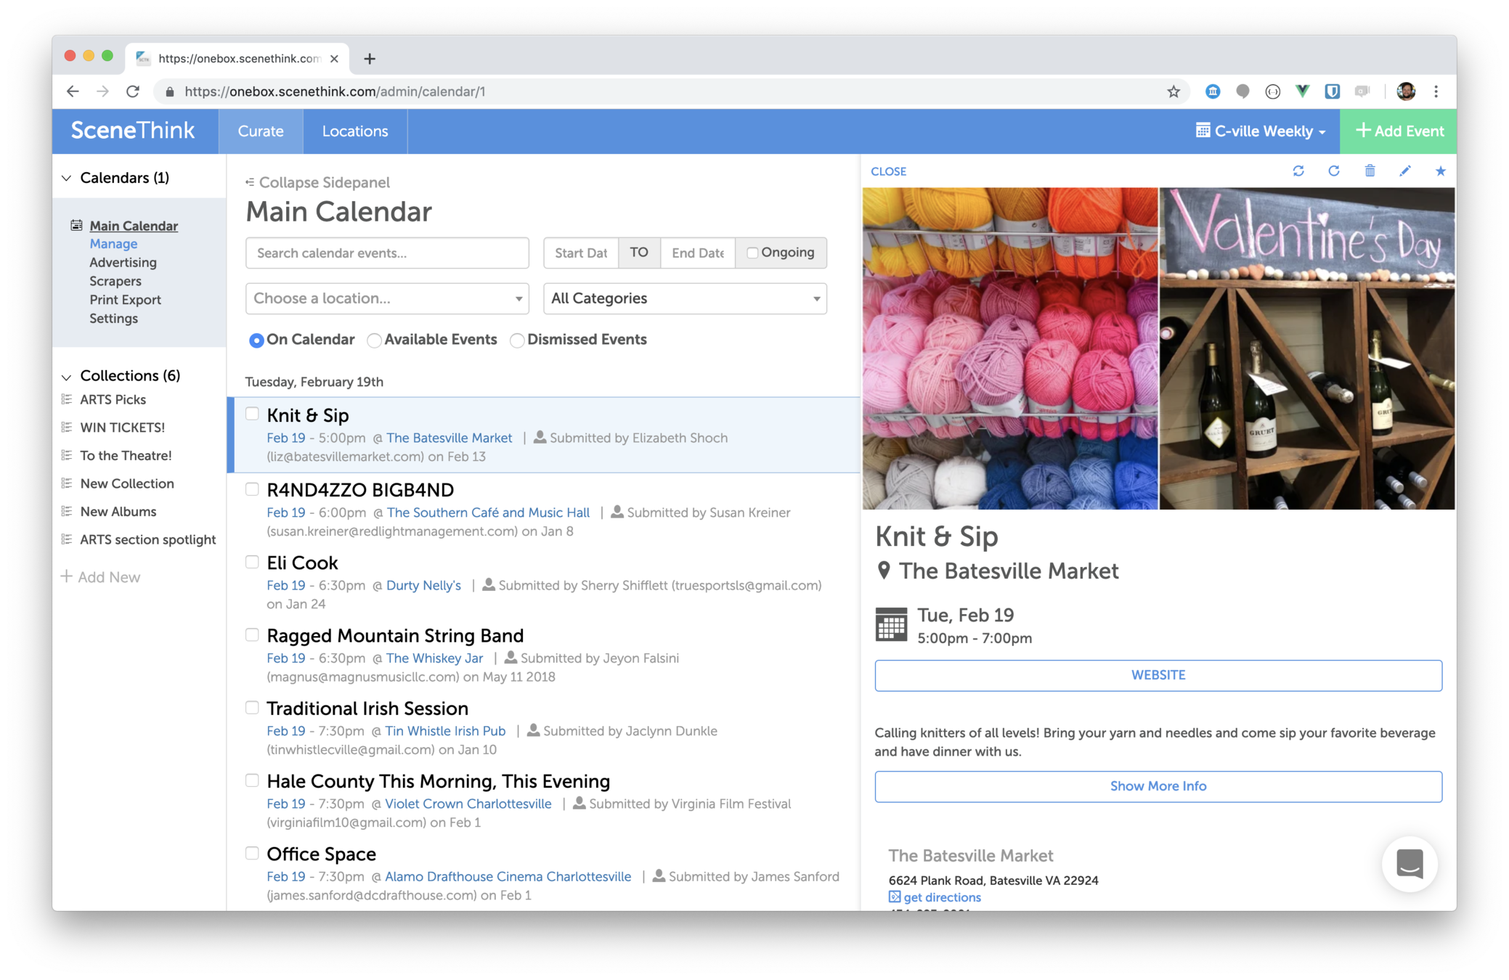Viewport: 1509px width, 980px height.
Task: Collapse the Collections section chevron
Action: [x=66, y=376]
